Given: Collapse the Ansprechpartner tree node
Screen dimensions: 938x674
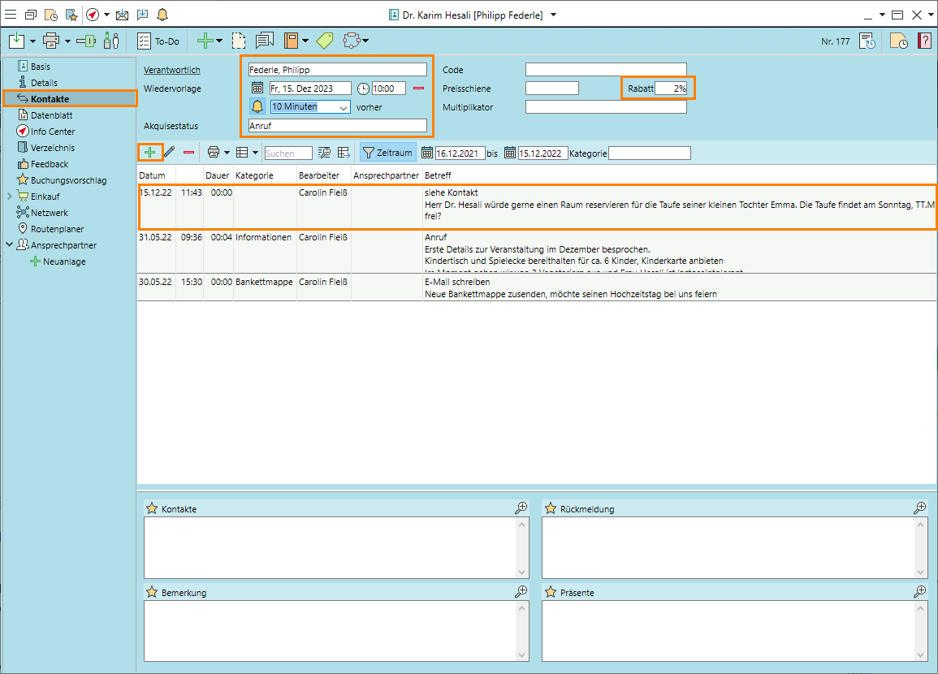Looking at the screenshot, I should pyautogui.click(x=9, y=245).
